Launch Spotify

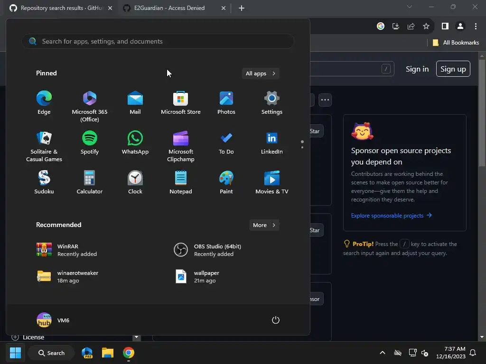90,143
